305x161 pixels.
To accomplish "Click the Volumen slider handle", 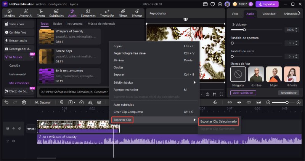I will click(244, 30).
